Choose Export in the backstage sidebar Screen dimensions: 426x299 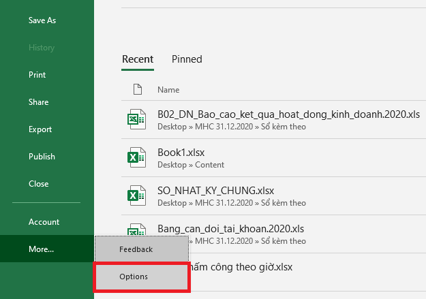pos(40,129)
